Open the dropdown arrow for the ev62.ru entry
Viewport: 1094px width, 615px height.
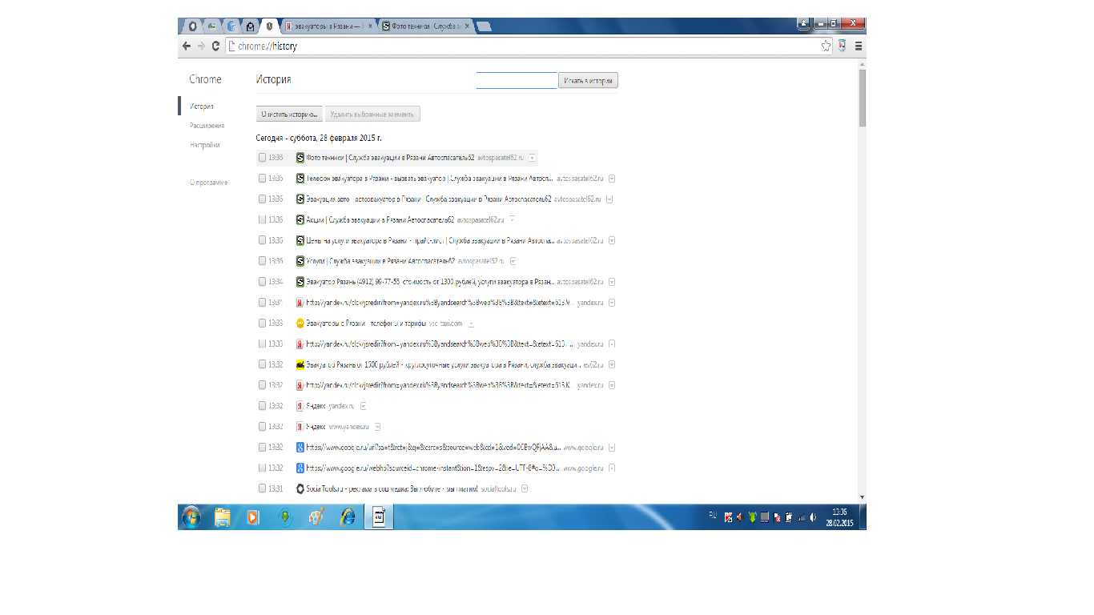612,364
